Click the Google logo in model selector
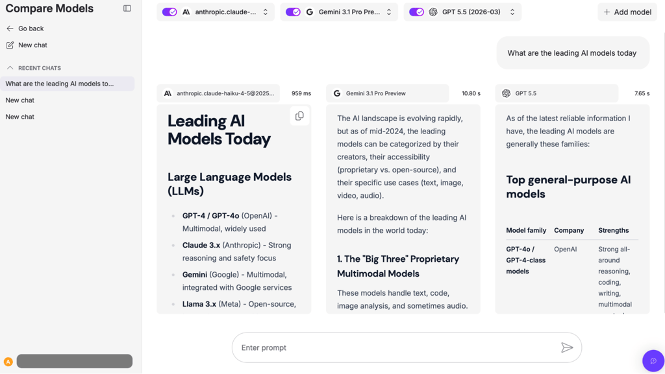The image size is (665, 374). coord(310,12)
